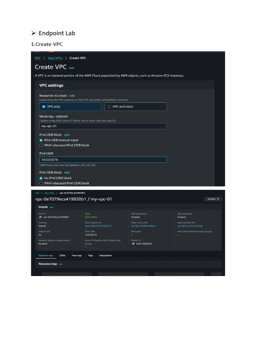Open the Integrations tab

coord(105,255)
